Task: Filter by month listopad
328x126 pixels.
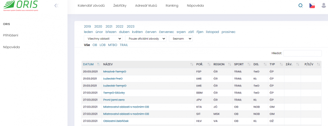Action: pos(212,32)
